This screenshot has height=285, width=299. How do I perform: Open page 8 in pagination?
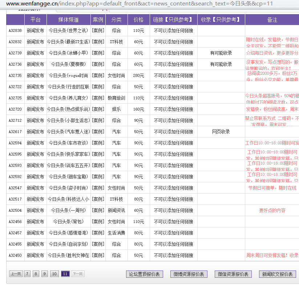[x=36, y=274]
